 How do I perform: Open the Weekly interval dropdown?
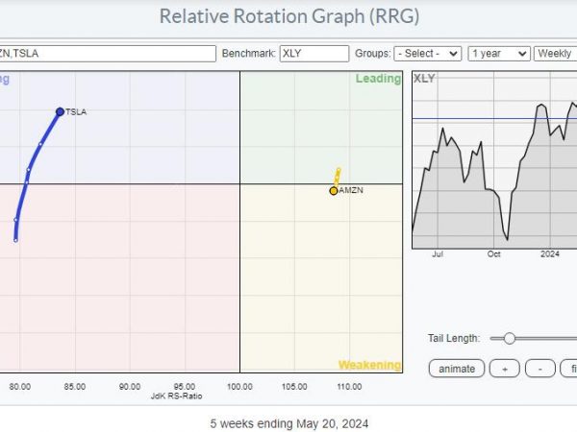click(x=556, y=54)
